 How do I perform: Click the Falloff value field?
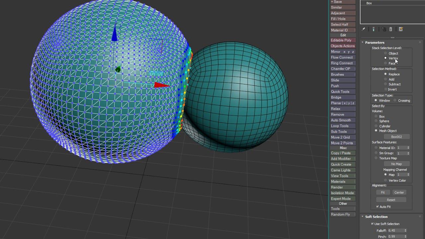point(396,230)
